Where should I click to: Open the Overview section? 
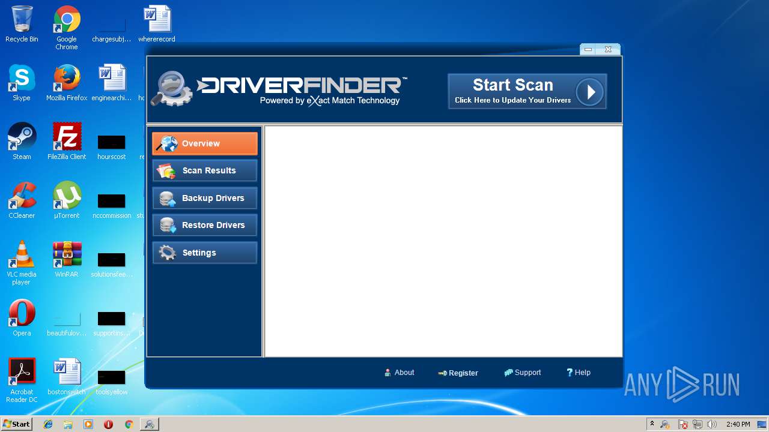(x=205, y=143)
